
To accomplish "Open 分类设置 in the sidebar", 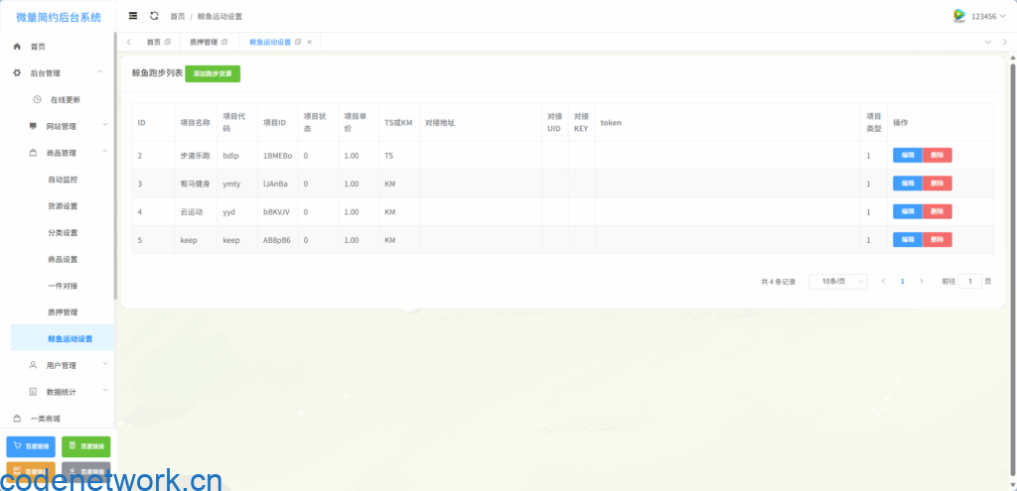I will pyautogui.click(x=63, y=232).
